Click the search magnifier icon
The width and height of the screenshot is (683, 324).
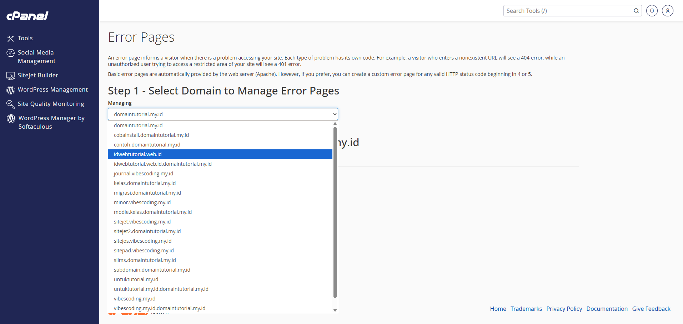(x=636, y=11)
